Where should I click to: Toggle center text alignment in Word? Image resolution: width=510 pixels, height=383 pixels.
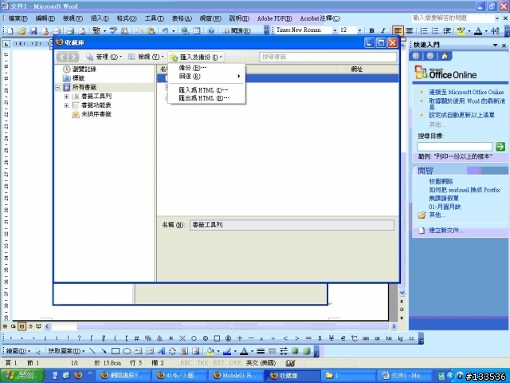point(409,30)
